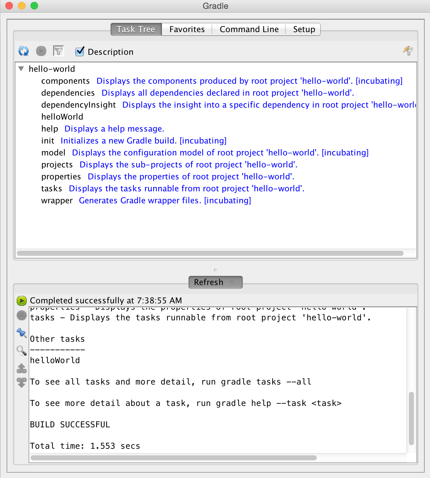Click the output panel horizontal scrollbar

pos(174,458)
